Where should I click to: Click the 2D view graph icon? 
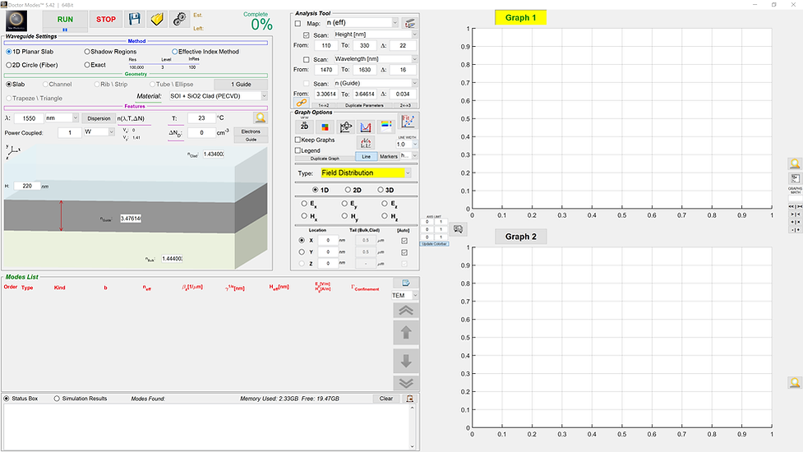[x=304, y=126]
